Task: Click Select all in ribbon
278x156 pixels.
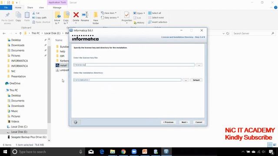Action: tap(155, 13)
